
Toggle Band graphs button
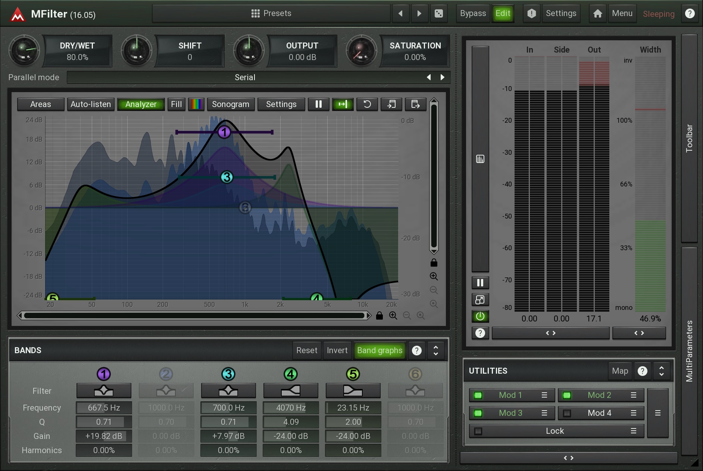click(x=379, y=350)
